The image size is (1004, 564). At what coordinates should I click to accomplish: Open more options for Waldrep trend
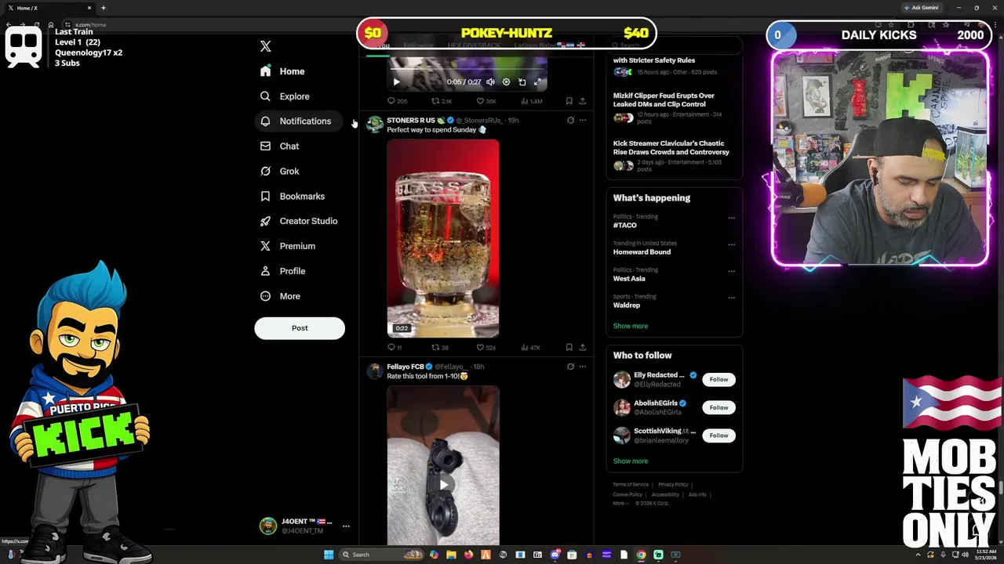[731, 298]
